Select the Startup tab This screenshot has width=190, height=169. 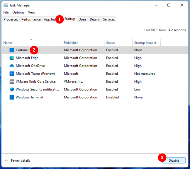click(70, 19)
